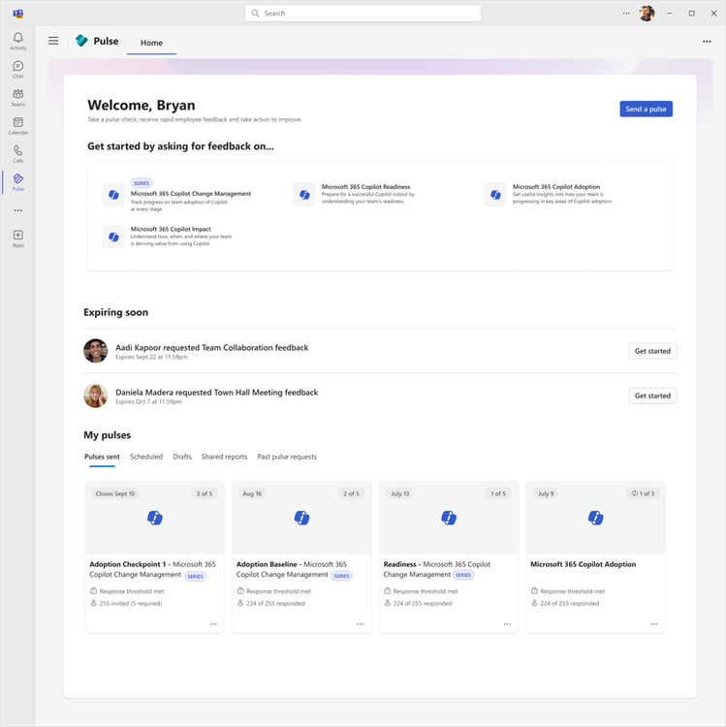Click the Send a pulse button
Image resolution: width=726 pixels, height=727 pixels.
(646, 110)
